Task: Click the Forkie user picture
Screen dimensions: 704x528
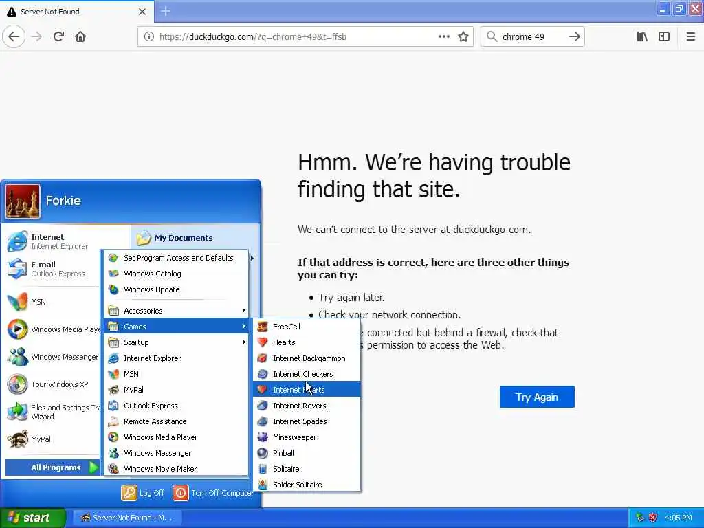Action: [x=23, y=201]
